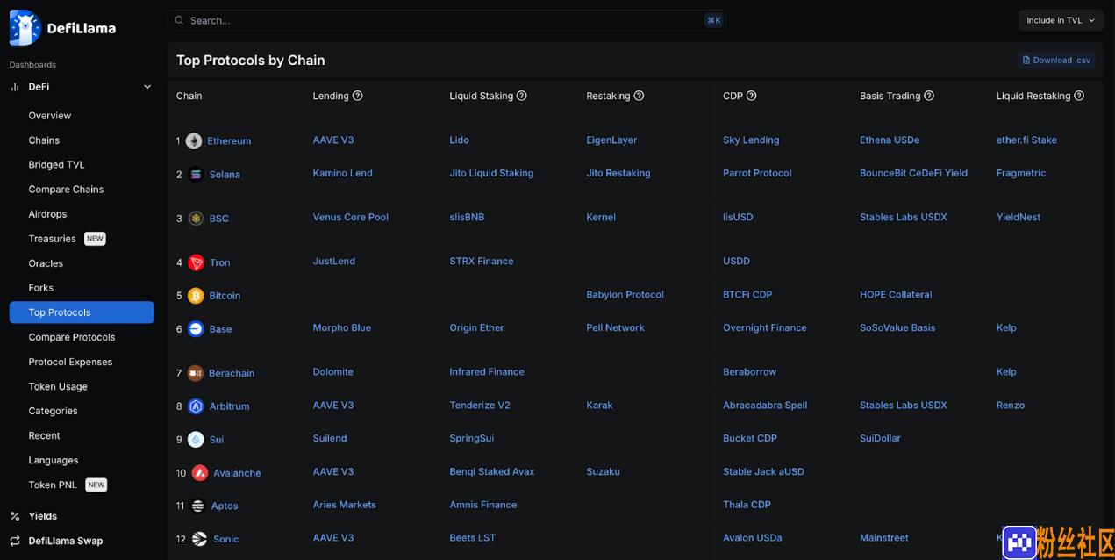
Task: Click the JustLend protocol link
Action: pyautogui.click(x=334, y=262)
